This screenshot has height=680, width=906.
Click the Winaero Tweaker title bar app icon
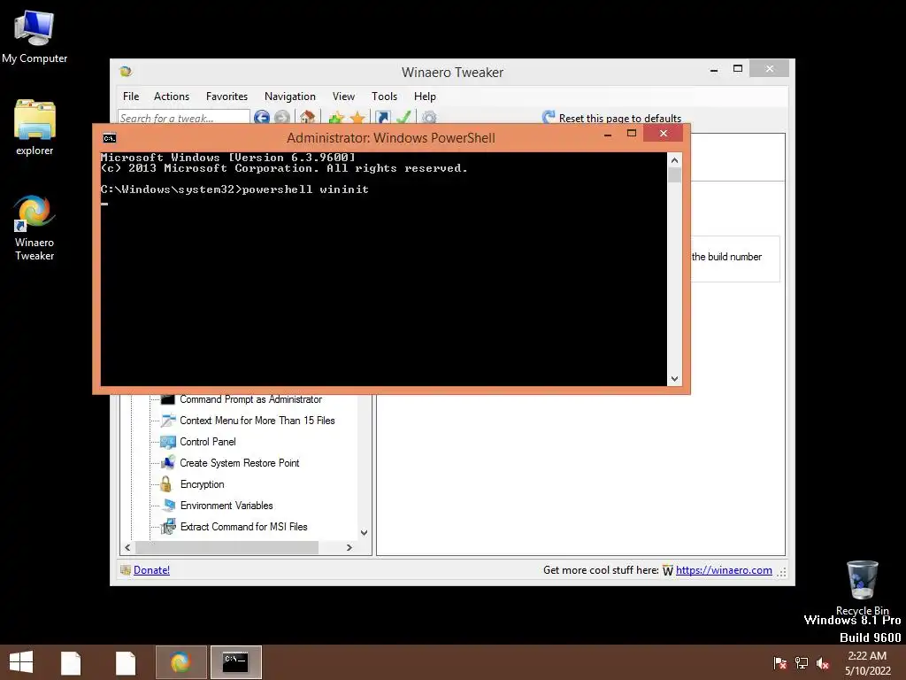[x=126, y=72]
